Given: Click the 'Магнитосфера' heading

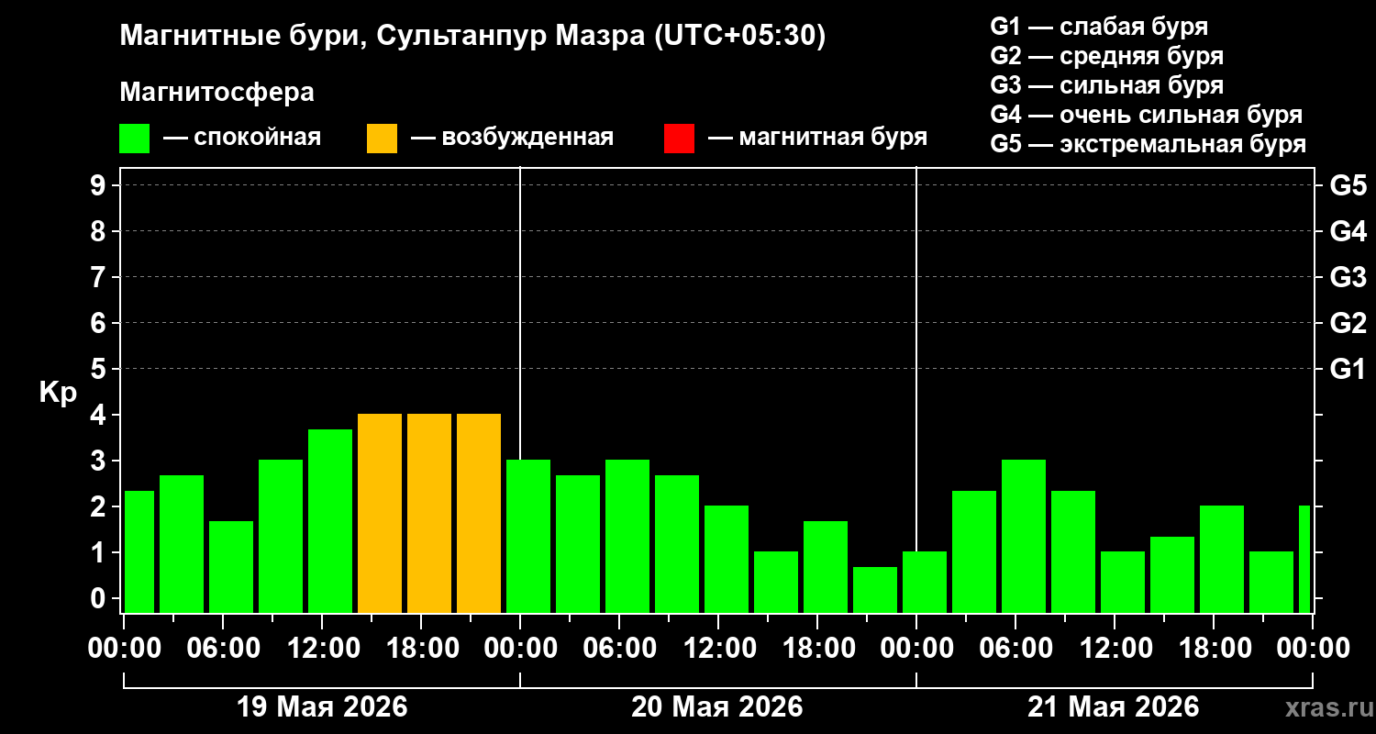Looking at the screenshot, I should click(x=216, y=93).
